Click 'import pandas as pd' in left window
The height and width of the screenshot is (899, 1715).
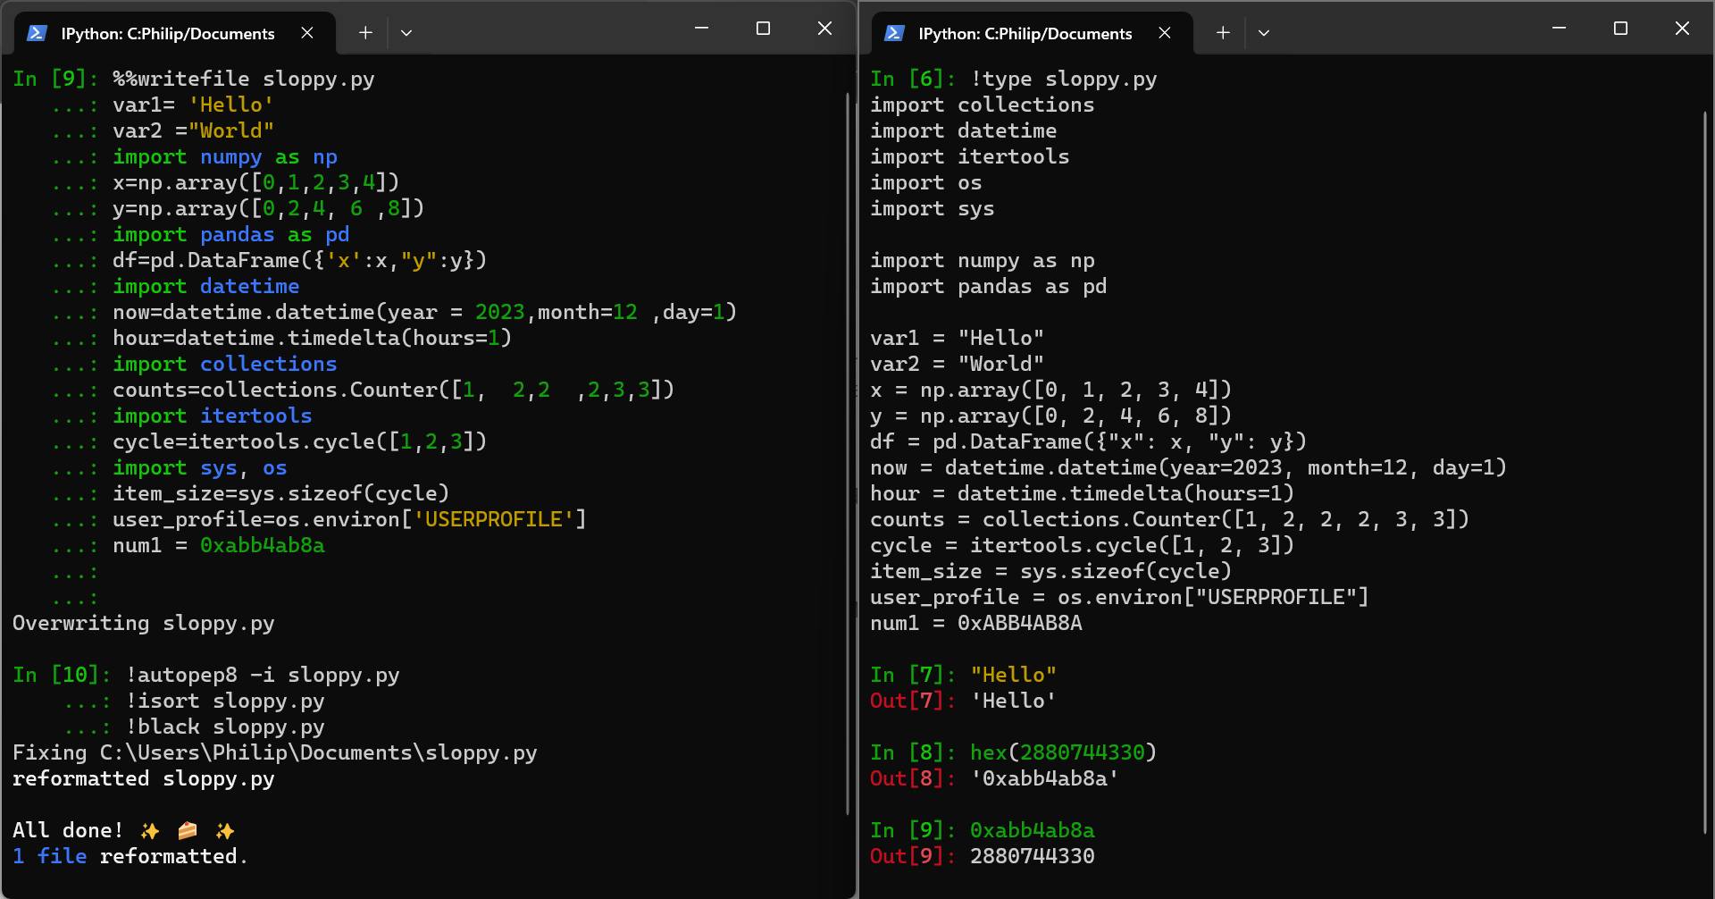tap(231, 234)
